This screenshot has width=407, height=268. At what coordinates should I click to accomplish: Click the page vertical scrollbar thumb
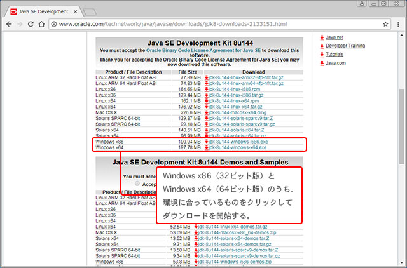click(x=401, y=126)
